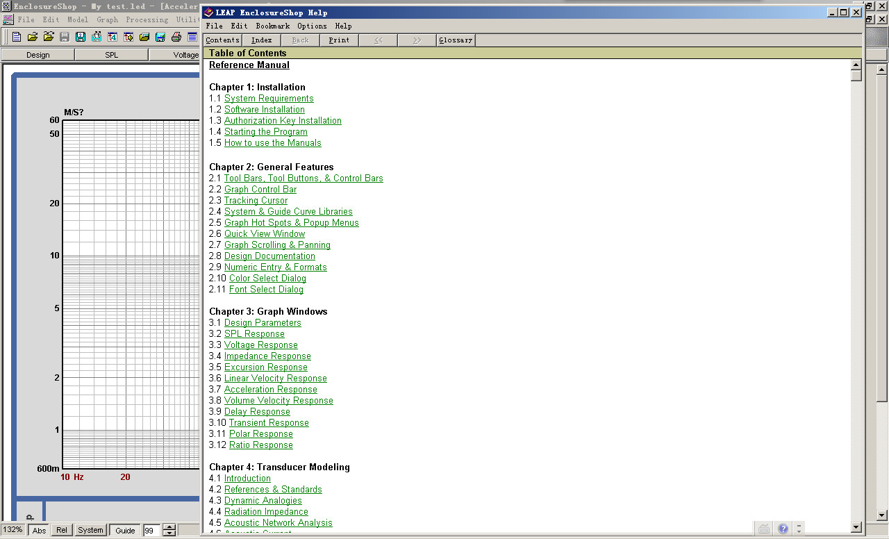This screenshot has width=889, height=539.
Task: Open Tracking Cursor help link
Action: [256, 201]
